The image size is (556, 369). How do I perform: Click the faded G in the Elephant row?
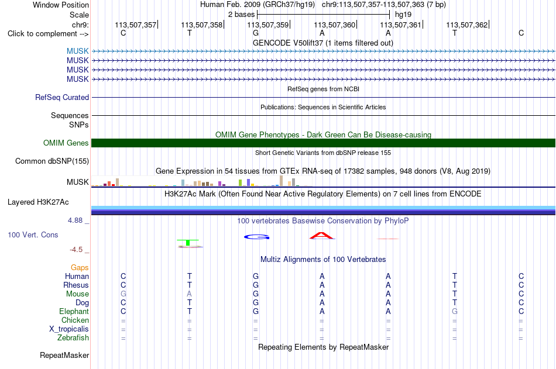click(x=455, y=311)
